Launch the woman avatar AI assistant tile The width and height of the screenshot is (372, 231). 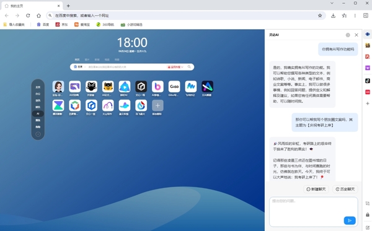point(58,87)
